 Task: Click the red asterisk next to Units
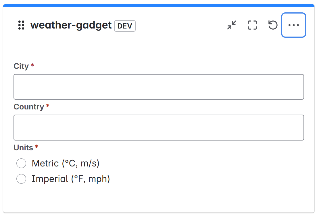tap(36, 147)
